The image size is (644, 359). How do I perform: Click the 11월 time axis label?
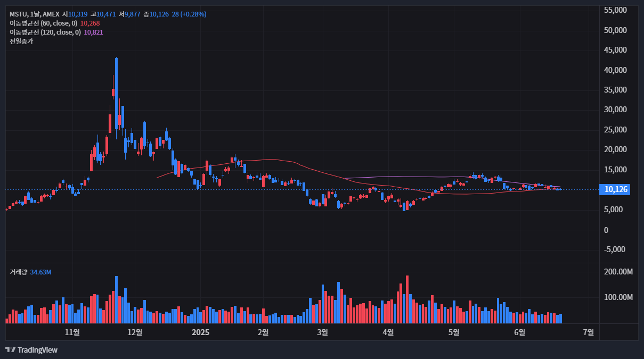coord(72,332)
